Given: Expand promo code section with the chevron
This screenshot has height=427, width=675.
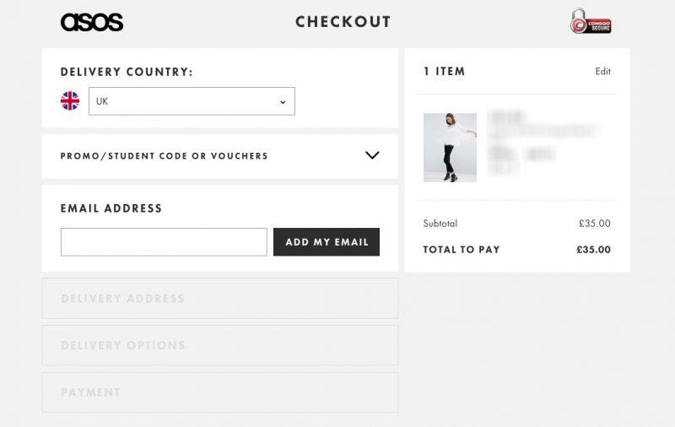Looking at the screenshot, I should 372,155.
